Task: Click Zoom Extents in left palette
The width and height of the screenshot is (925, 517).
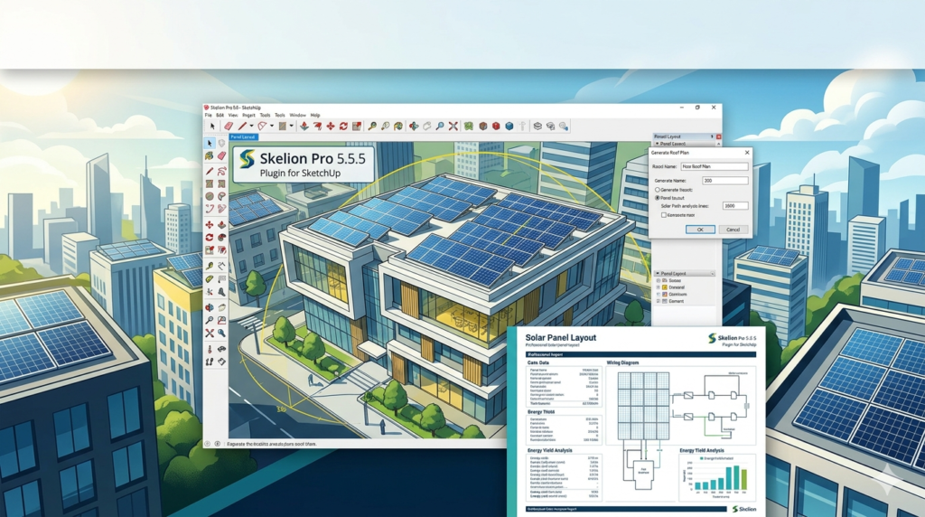Action: pyautogui.click(x=210, y=334)
